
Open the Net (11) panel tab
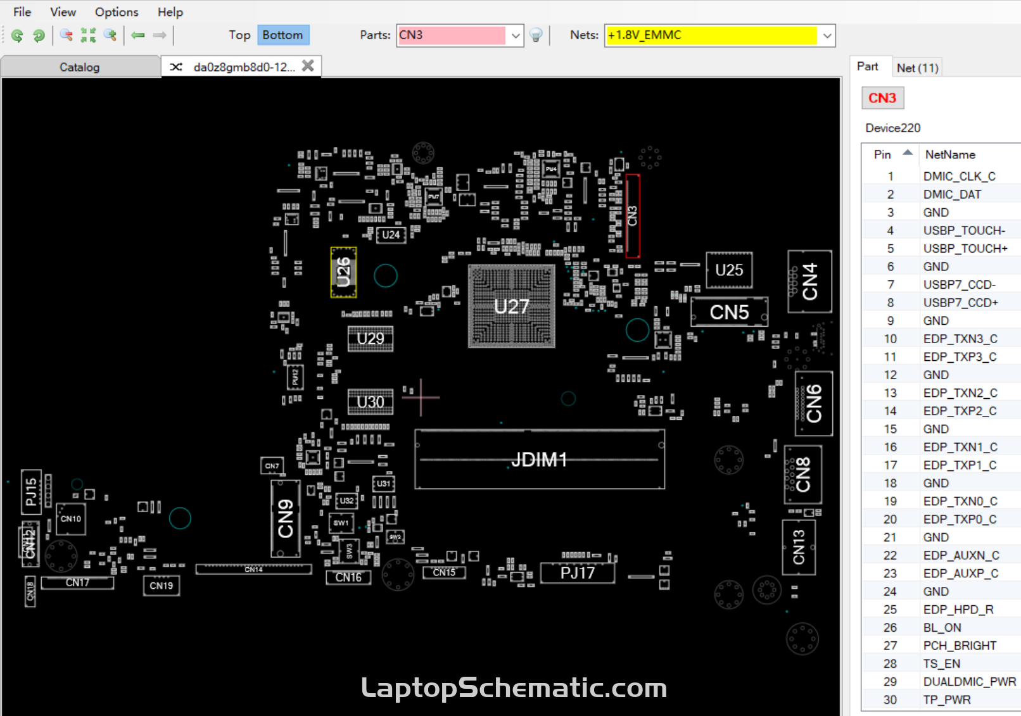tap(917, 68)
